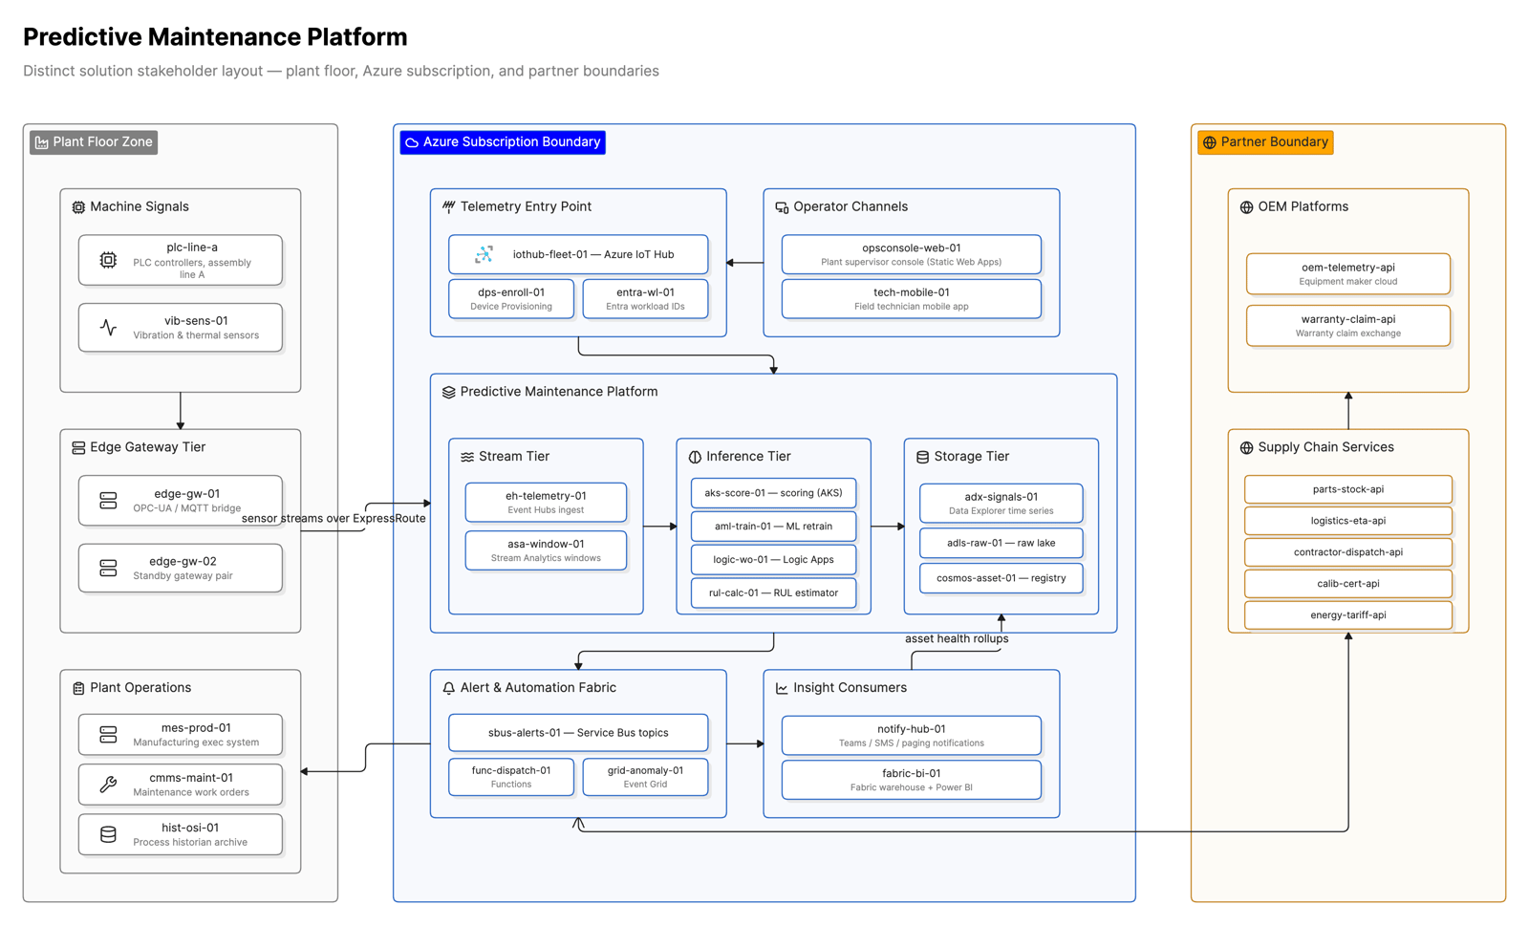Image resolution: width=1529 pixels, height=926 pixels.
Task: Select the contractor-dispatch-api node
Action: coord(1347,552)
